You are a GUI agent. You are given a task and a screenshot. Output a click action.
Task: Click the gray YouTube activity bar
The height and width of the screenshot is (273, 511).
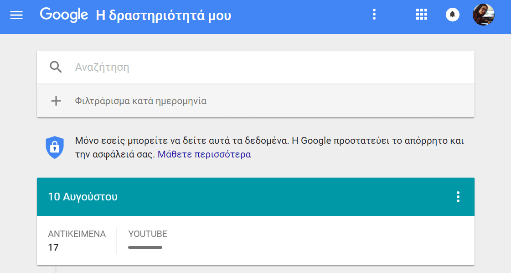[145, 247]
